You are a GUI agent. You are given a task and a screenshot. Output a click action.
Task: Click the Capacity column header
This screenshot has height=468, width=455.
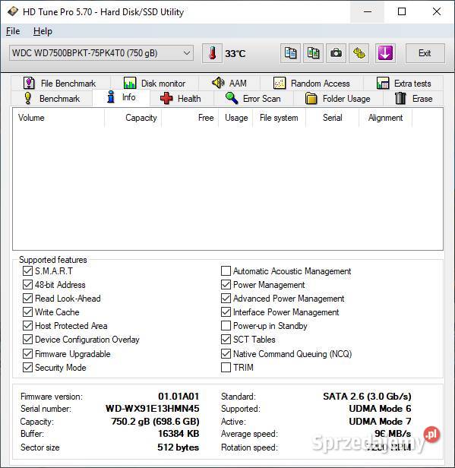tap(133, 118)
